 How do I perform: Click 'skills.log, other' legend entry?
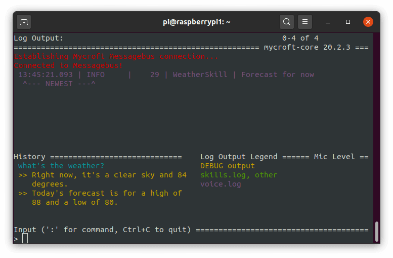pos(239,175)
